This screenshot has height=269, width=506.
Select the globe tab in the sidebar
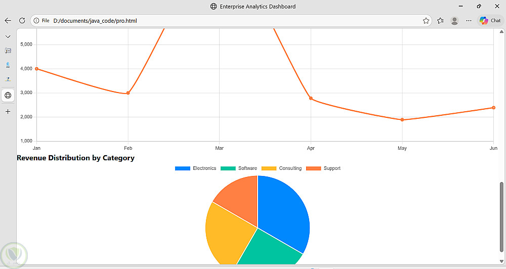pos(8,95)
